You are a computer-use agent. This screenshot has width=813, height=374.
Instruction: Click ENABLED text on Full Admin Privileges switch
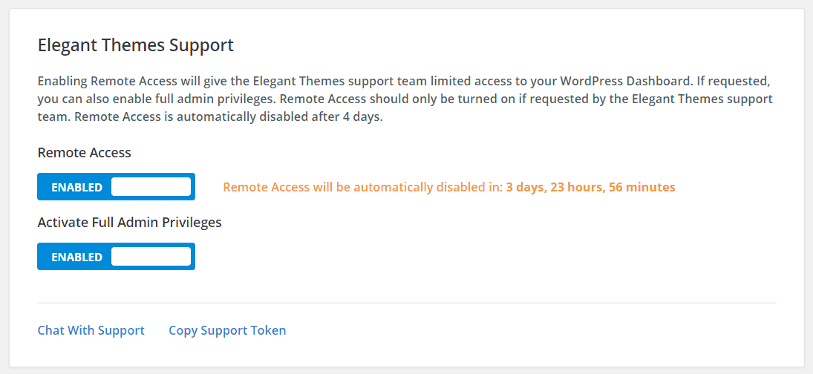(76, 257)
